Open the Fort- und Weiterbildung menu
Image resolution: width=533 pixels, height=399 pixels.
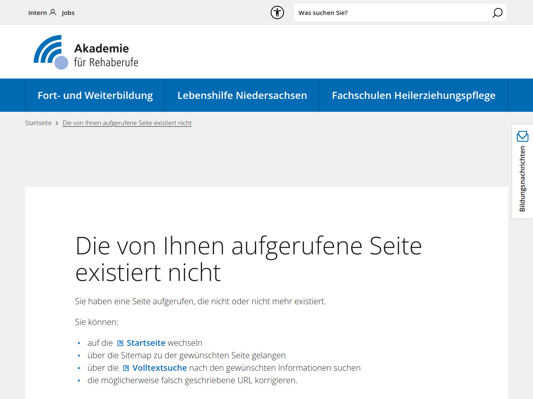(95, 95)
